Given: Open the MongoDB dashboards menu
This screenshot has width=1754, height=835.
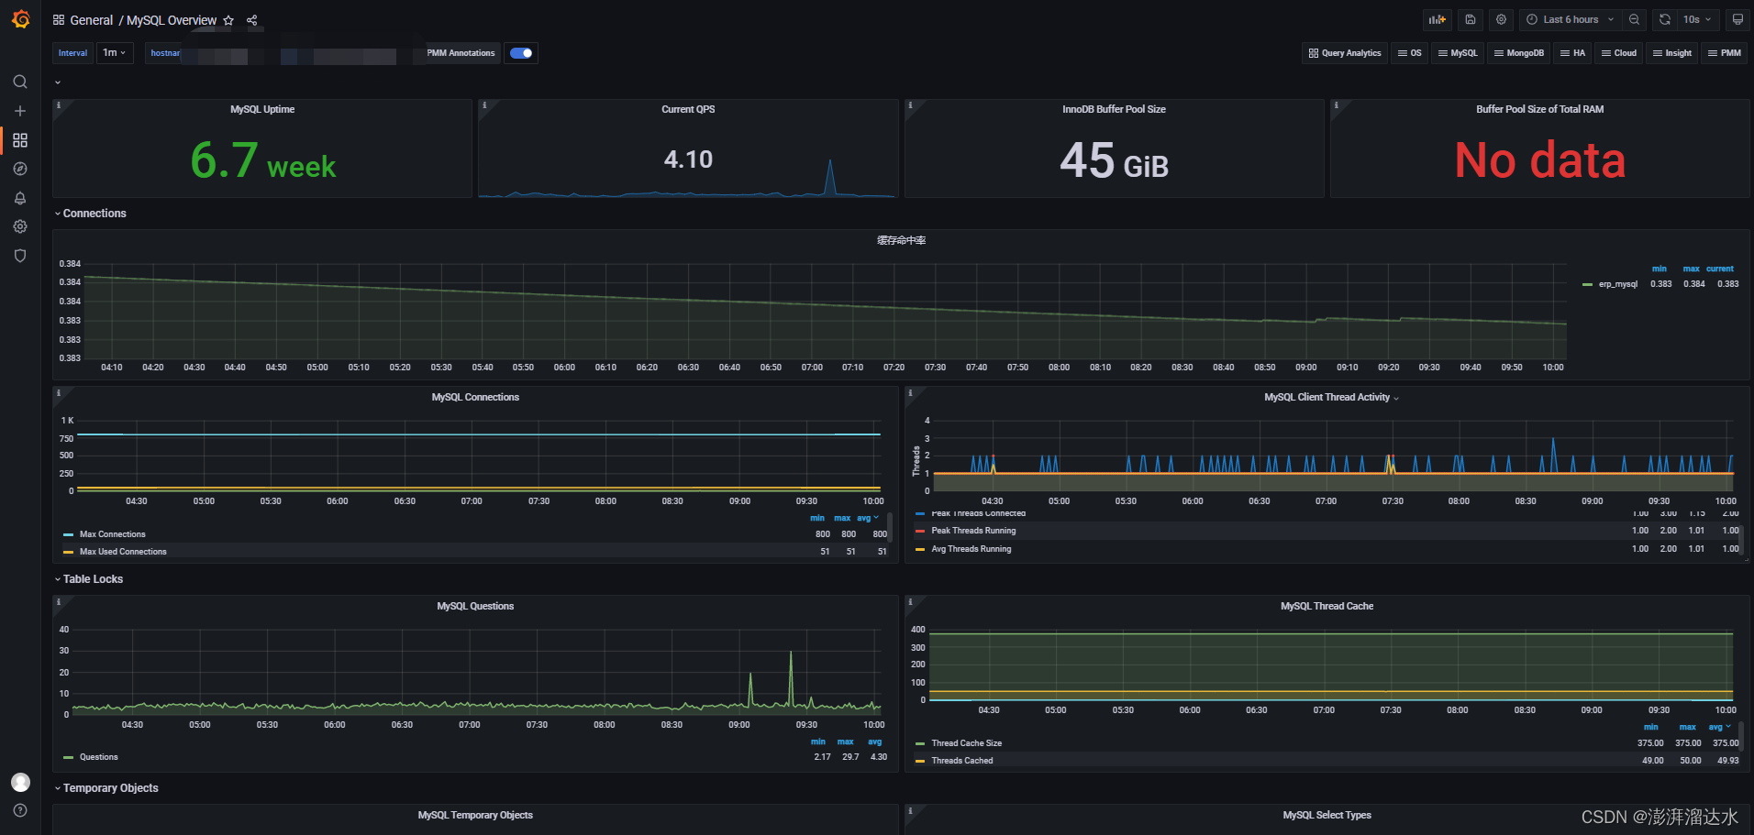Looking at the screenshot, I should [1519, 53].
